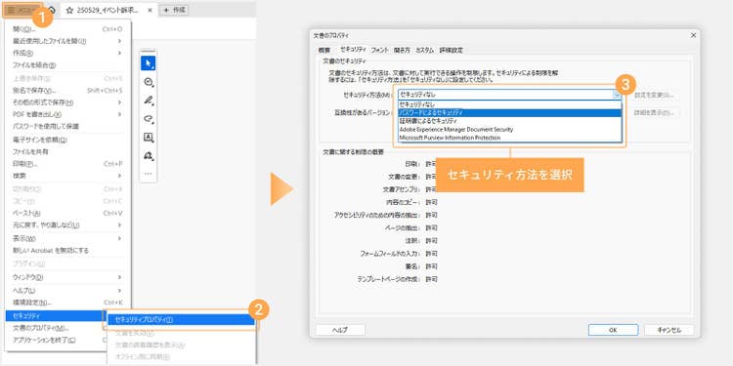Choose 別名で保存 menu entry

[x=68, y=91]
